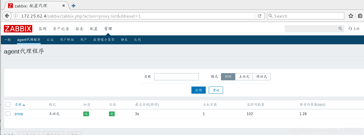
Task: Toggle the select-all checkbox in table header
Action: pos(8,104)
